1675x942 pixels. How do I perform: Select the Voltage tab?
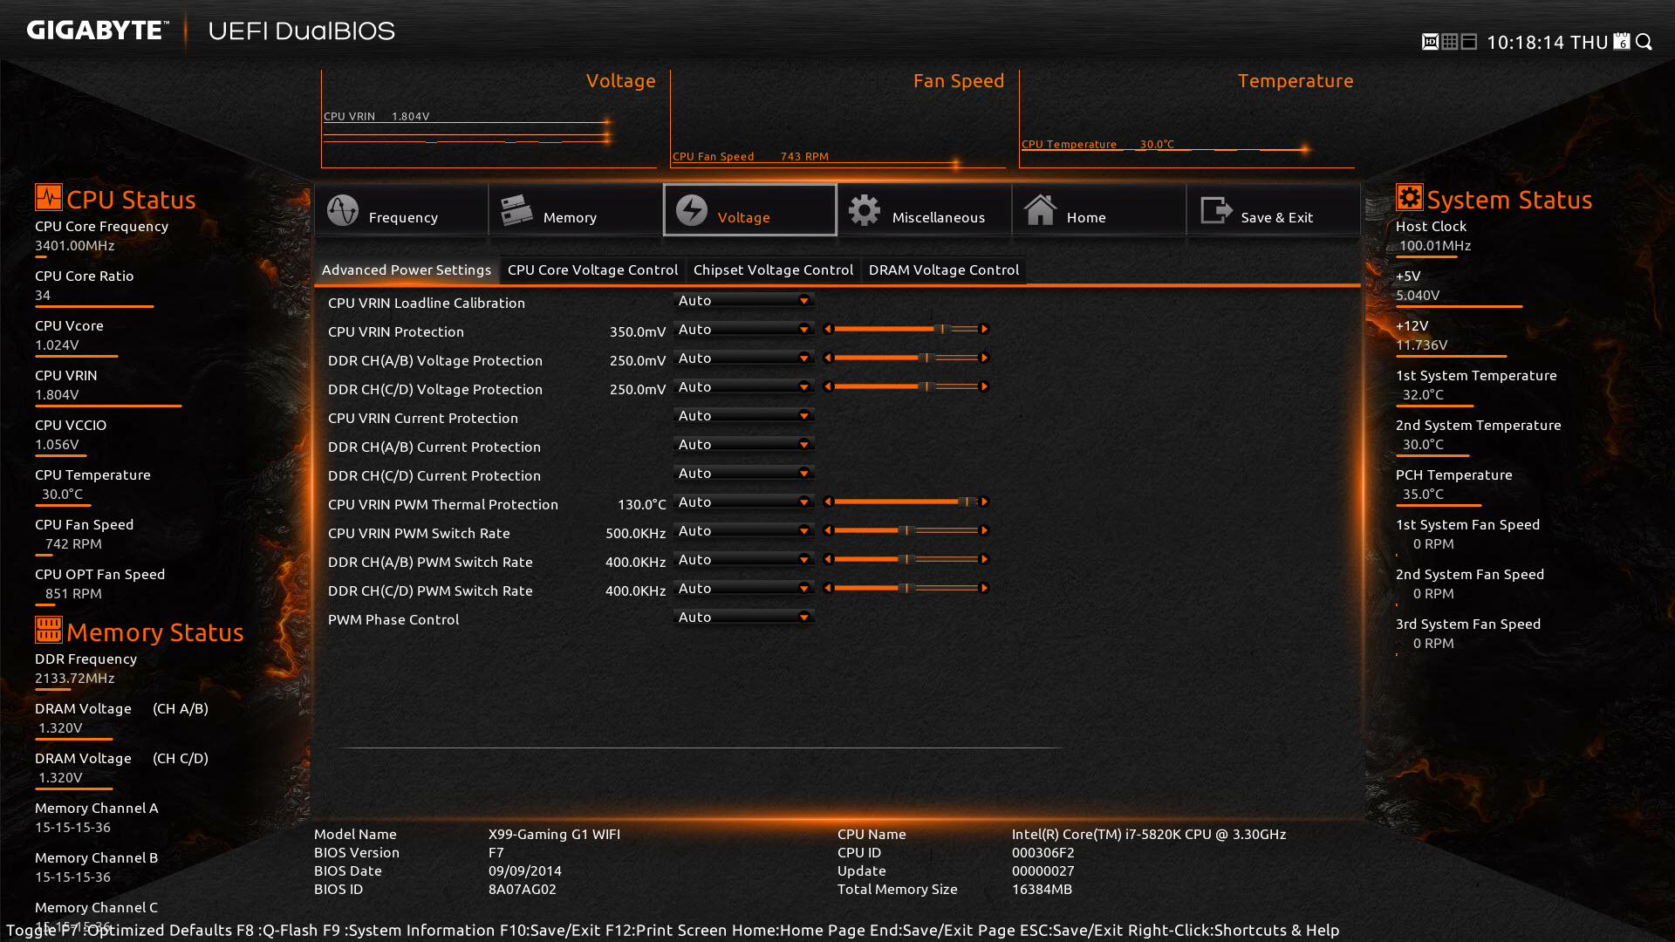click(750, 210)
